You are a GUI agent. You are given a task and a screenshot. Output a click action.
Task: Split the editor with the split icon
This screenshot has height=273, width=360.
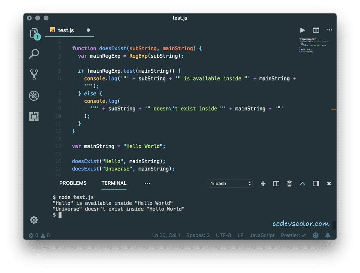point(315,30)
